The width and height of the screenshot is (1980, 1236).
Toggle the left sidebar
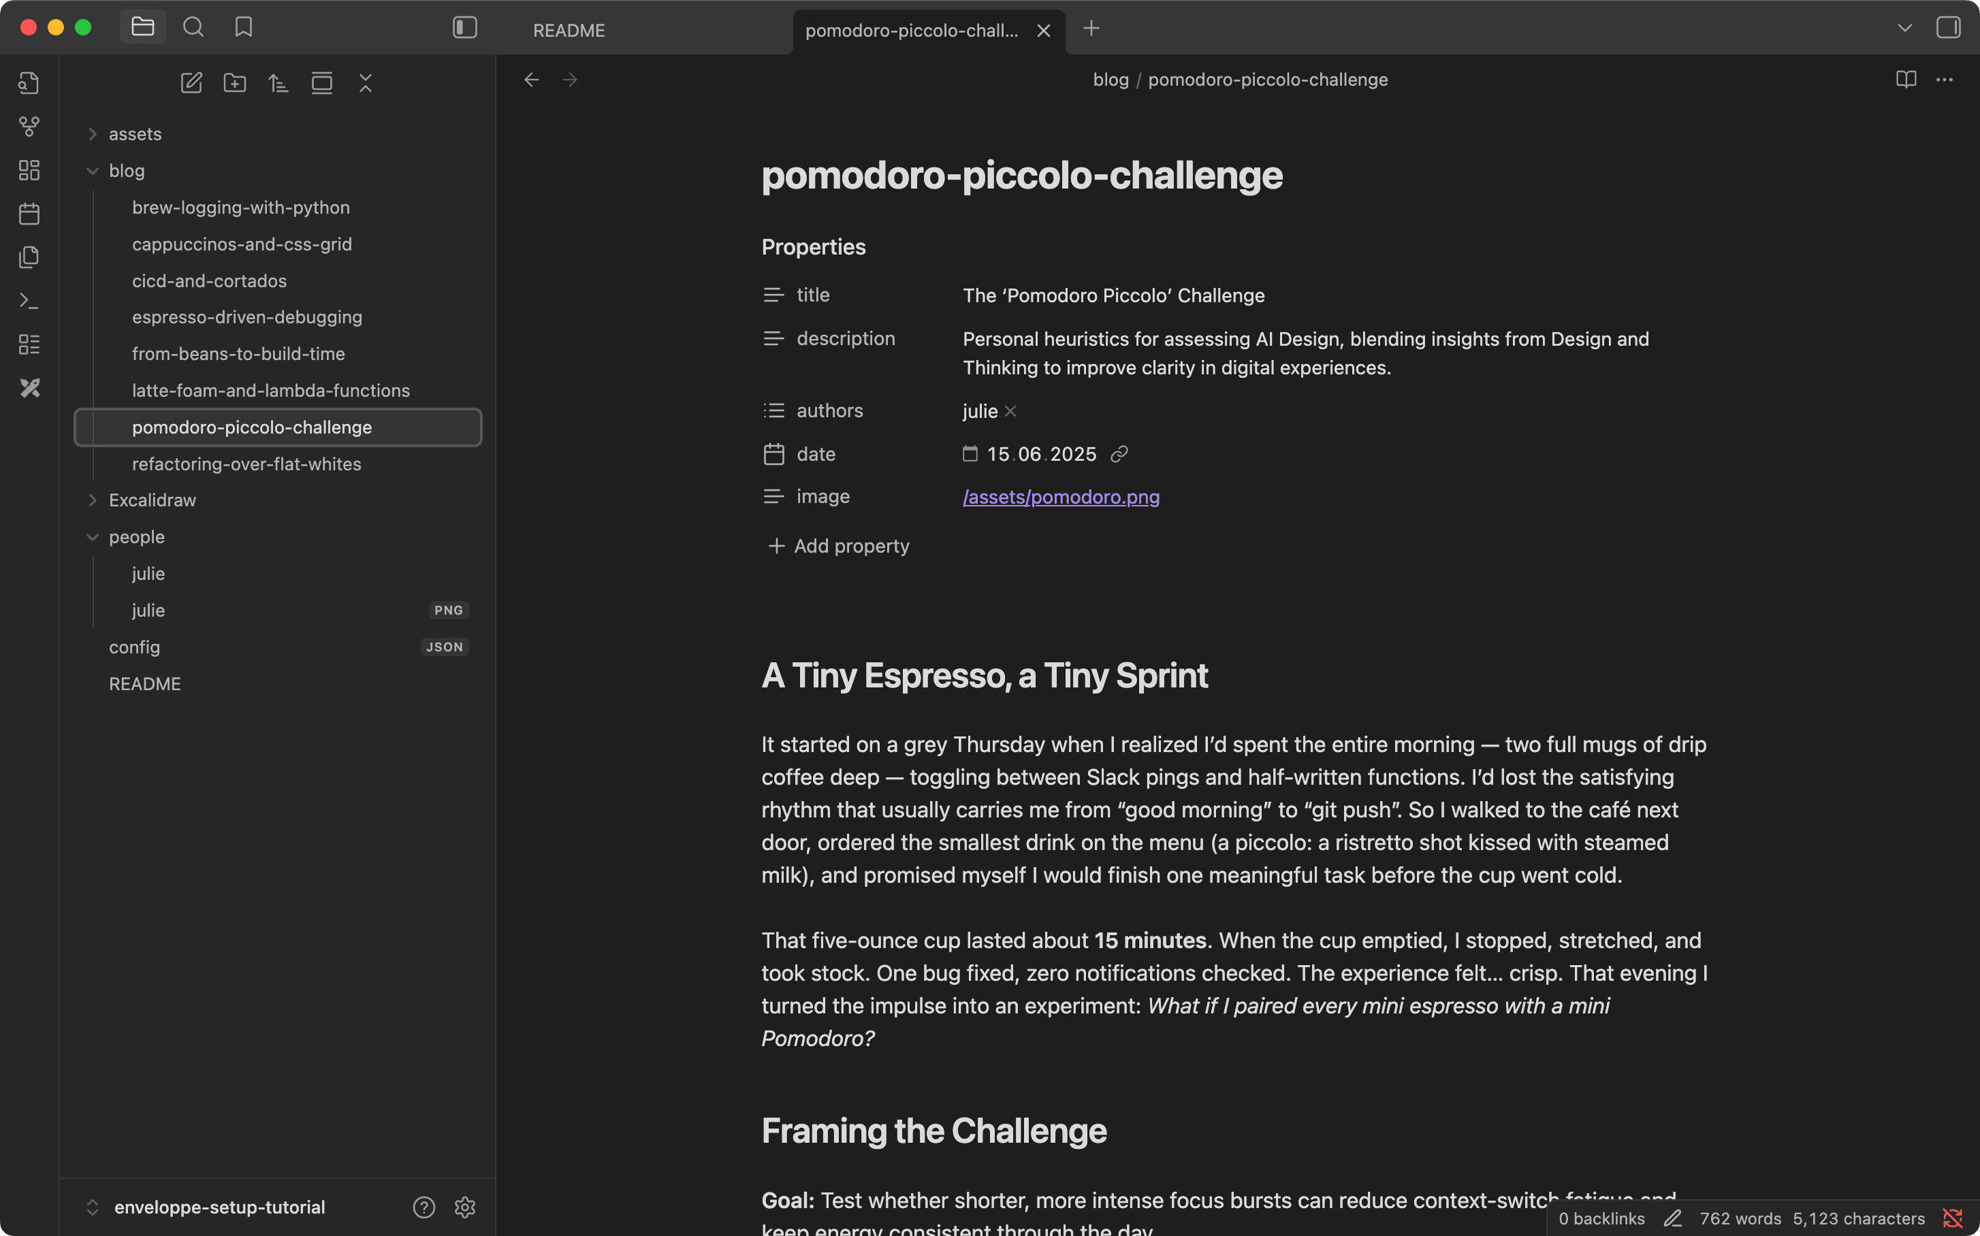pos(464,28)
